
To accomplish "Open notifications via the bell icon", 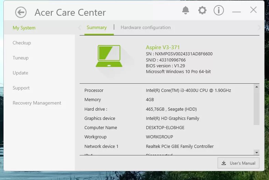I will (186, 10).
